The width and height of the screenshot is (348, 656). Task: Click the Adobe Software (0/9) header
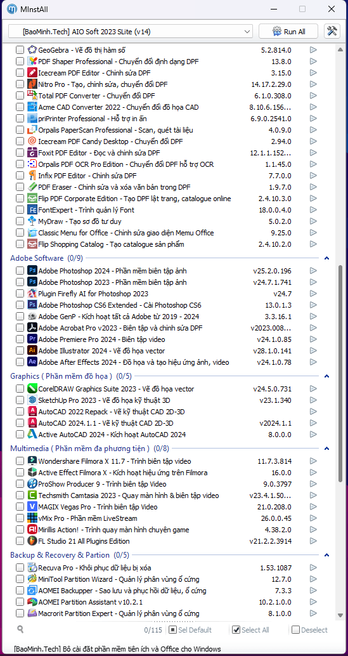tap(46, 258)
